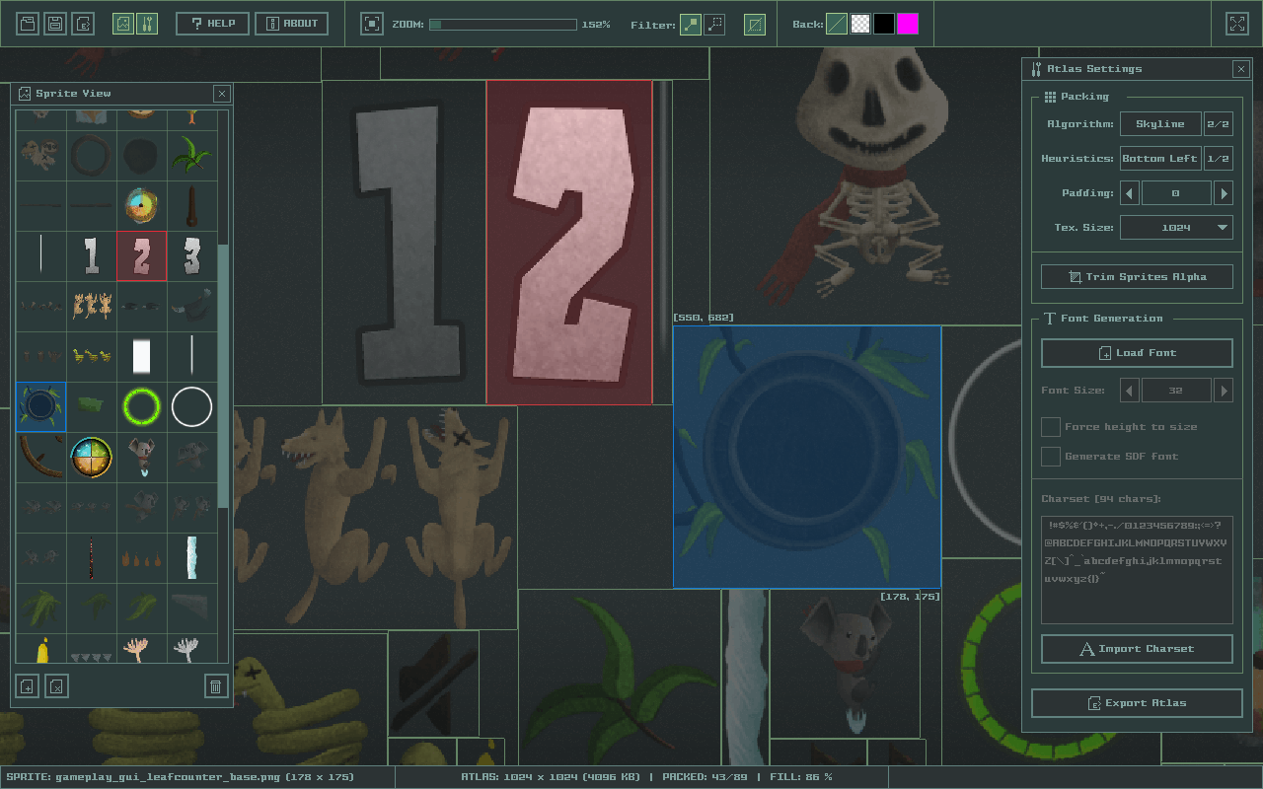Click the Load Font button

pyautogui.click(x=1137, y=353)
